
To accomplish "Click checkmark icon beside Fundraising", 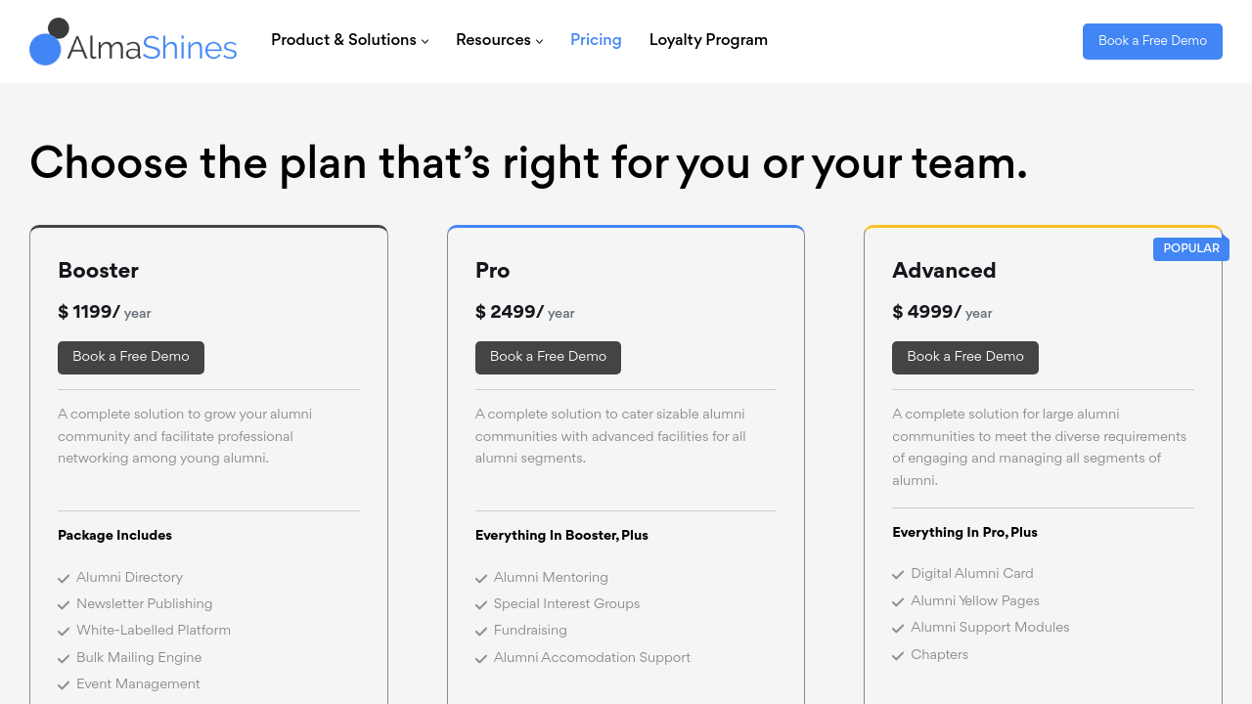I will click(x=481, y=632).
